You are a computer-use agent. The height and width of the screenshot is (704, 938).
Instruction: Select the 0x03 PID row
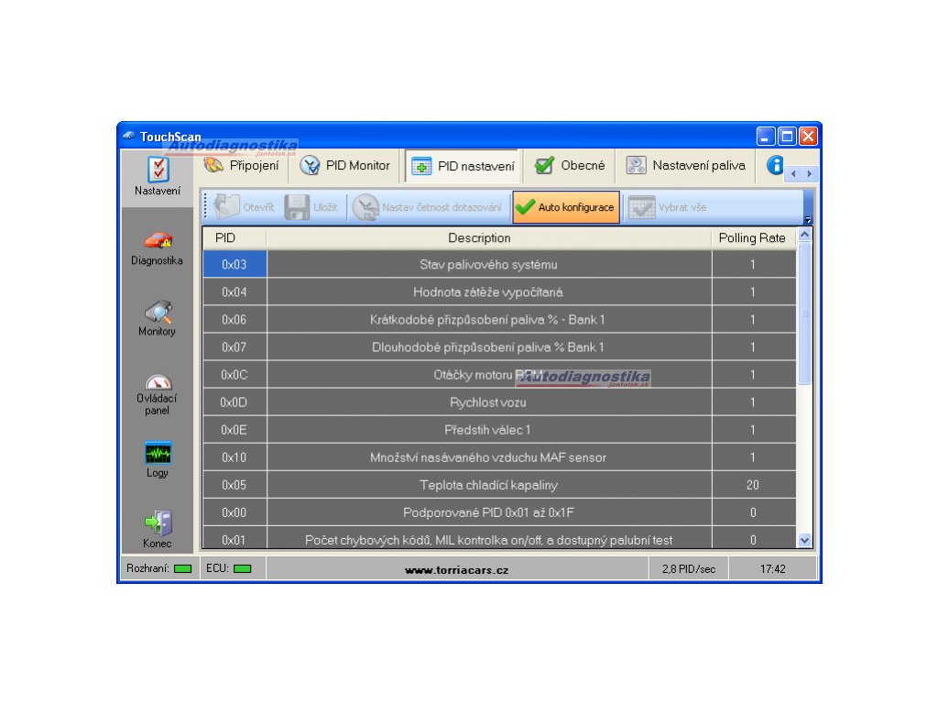(x=234, y=265)
